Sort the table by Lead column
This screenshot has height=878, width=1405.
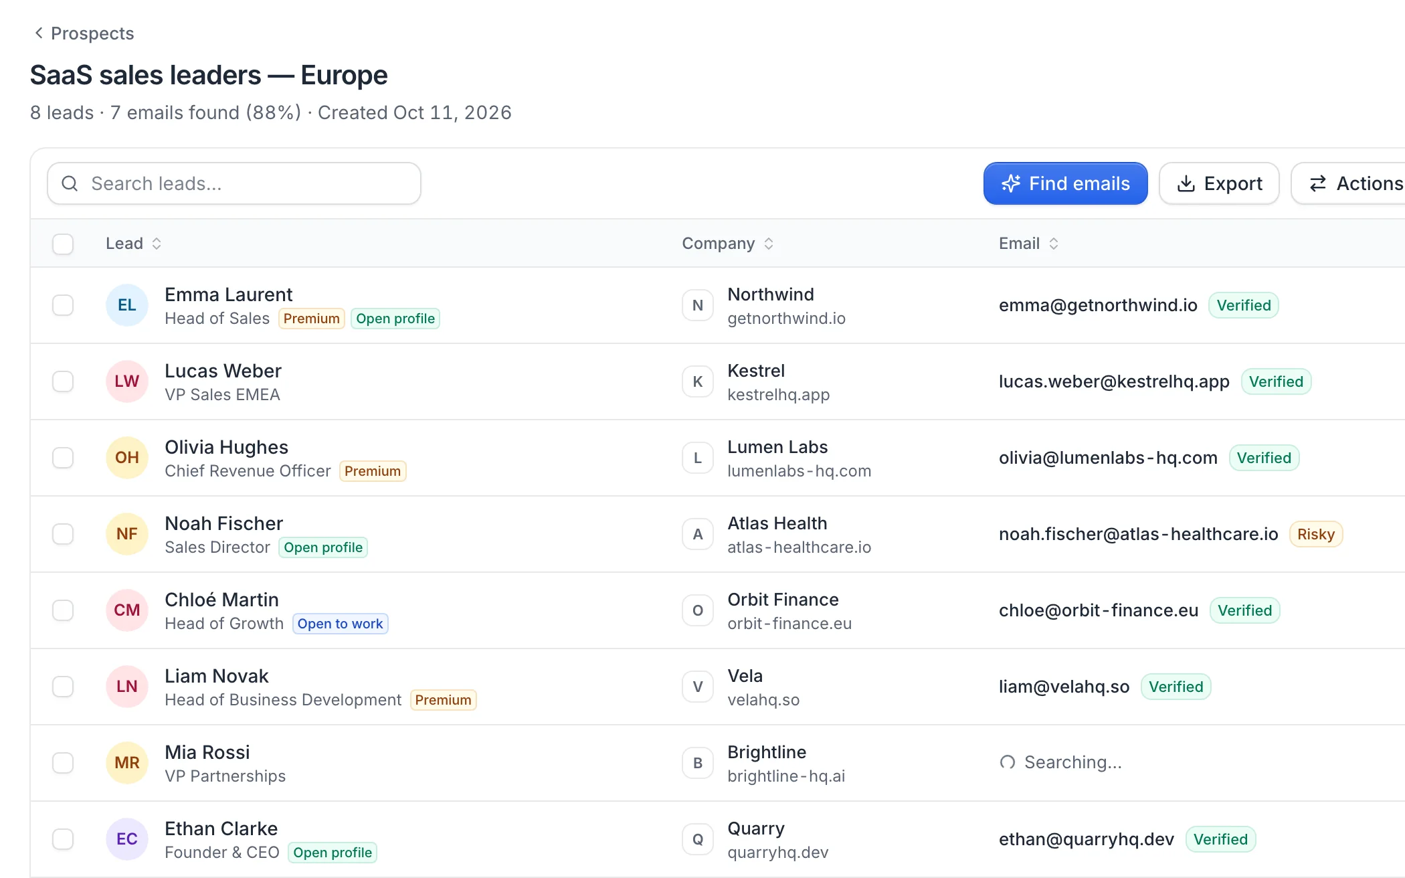click(x=134, y=244)
